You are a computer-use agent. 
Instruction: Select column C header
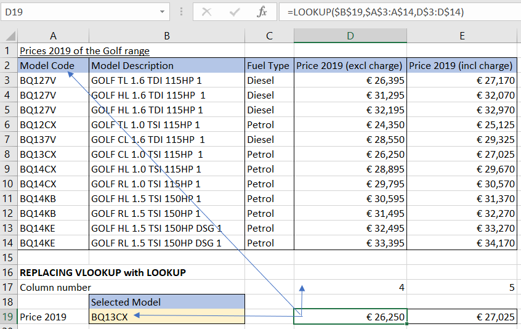click(x=269, y=36)
